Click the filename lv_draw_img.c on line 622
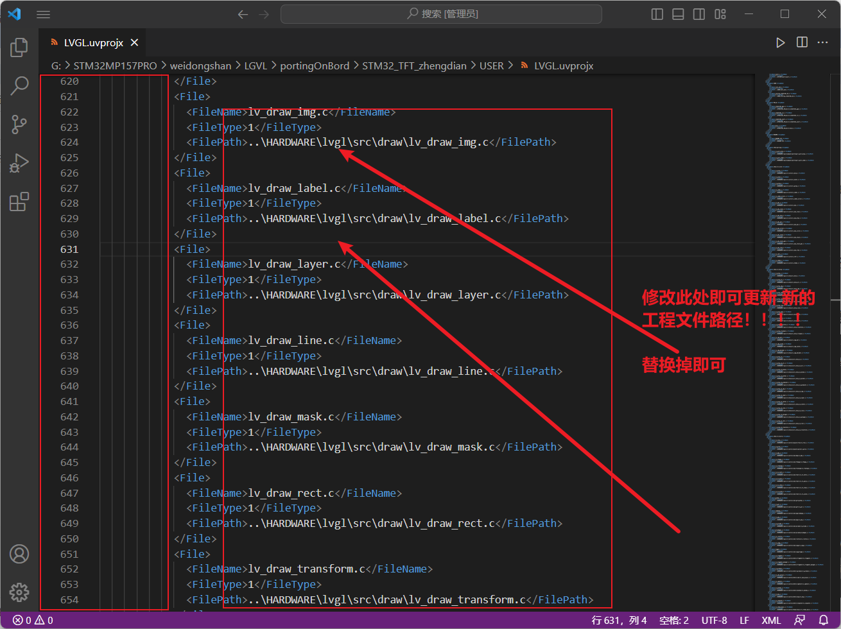Screen dimensions: 841x629 coord(288,112)
